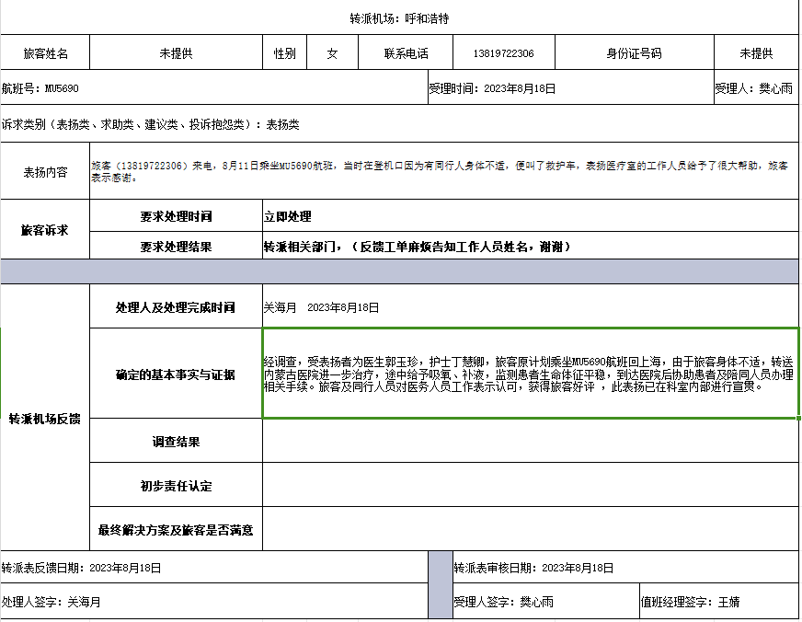Select the 立即处理 value cell
802x622 pixels.
tap(529, 216)
